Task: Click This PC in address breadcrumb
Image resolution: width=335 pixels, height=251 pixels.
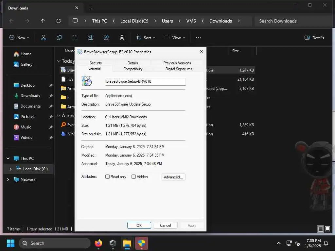Action: (99, 21)
